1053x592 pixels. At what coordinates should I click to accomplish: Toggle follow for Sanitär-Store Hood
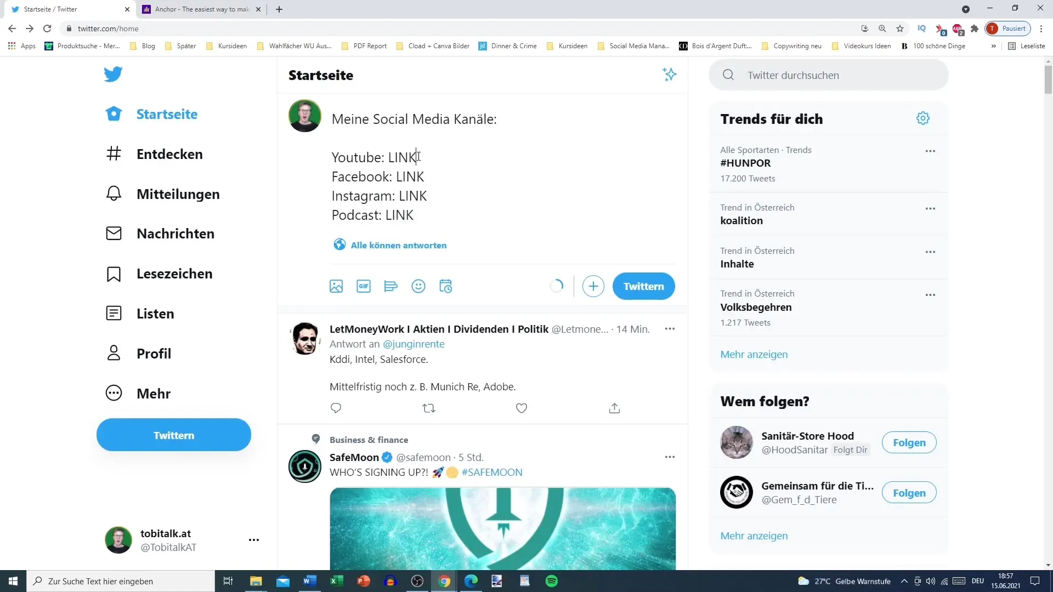tap(909, 442)
